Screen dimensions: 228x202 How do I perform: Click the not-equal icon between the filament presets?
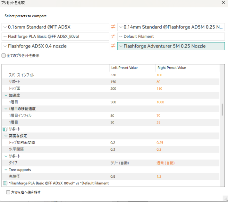tap(113, 37)
